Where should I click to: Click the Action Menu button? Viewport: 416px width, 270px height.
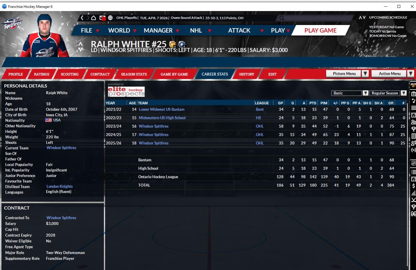pos(389,74)
